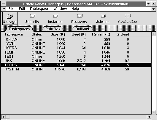Open the Help menu
The image size is (159, 121).
click(x=75, y=9)
